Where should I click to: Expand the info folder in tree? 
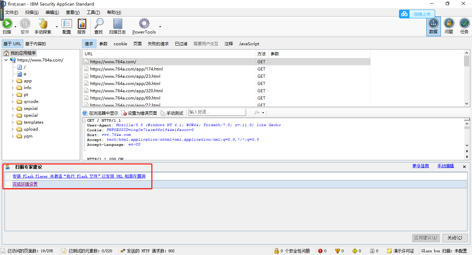click(x=13, y=88)
